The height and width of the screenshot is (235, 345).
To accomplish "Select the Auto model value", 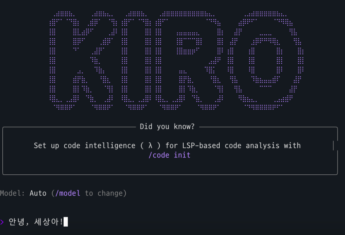I will 38,193.
